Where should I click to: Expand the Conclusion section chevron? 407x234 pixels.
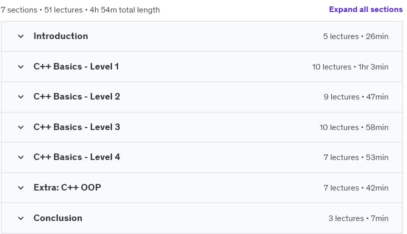click(21, 218)
